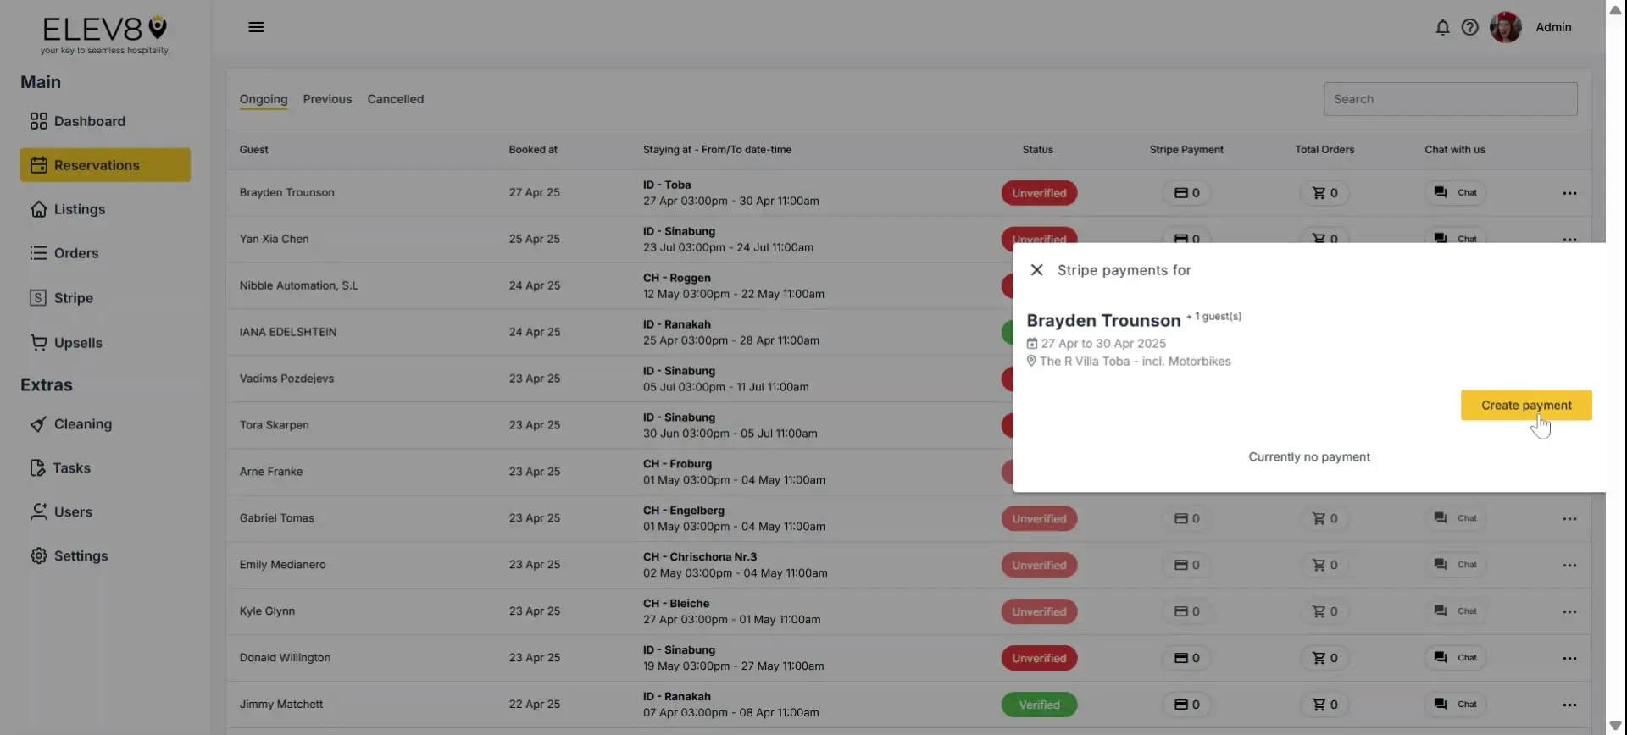
Task: Focus the Search input field
Action: pos(1450,99)
